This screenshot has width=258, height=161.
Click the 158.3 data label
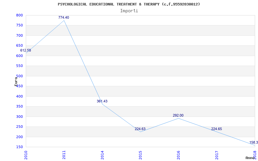click(253, 142)
